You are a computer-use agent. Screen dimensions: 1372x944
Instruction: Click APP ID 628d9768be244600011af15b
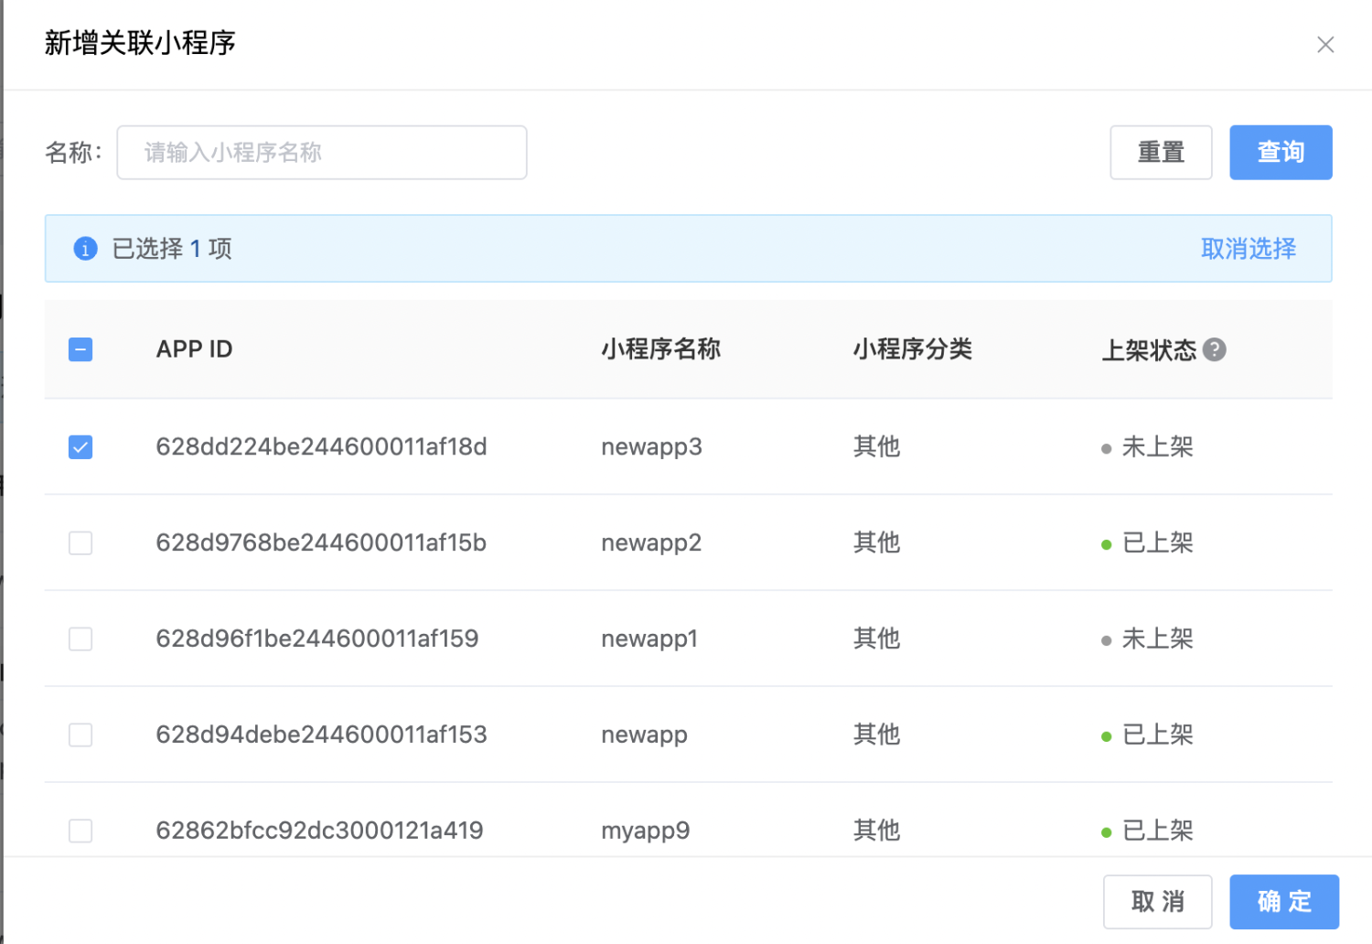[x=321, y=543]
